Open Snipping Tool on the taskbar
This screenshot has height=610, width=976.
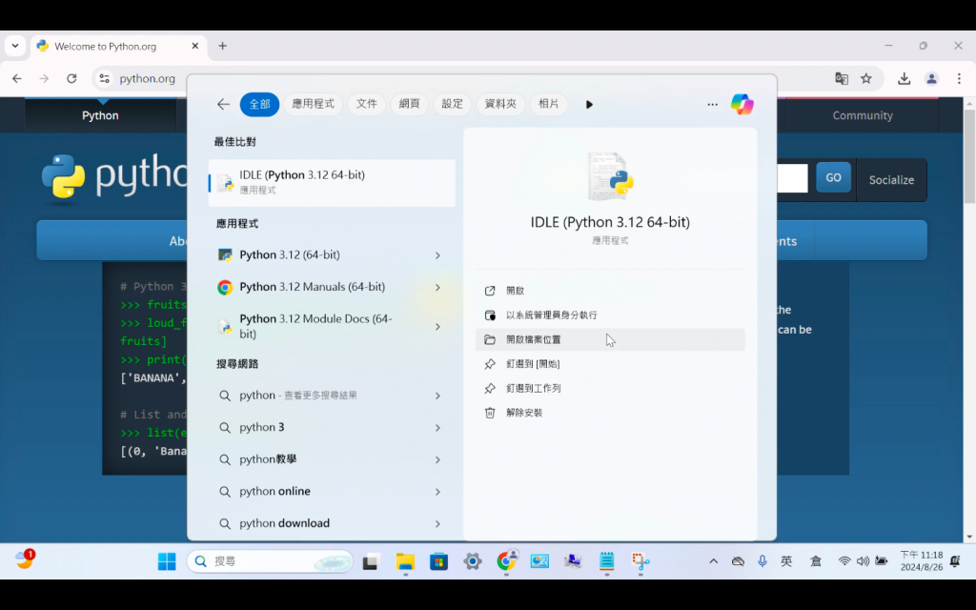(640, 560)
